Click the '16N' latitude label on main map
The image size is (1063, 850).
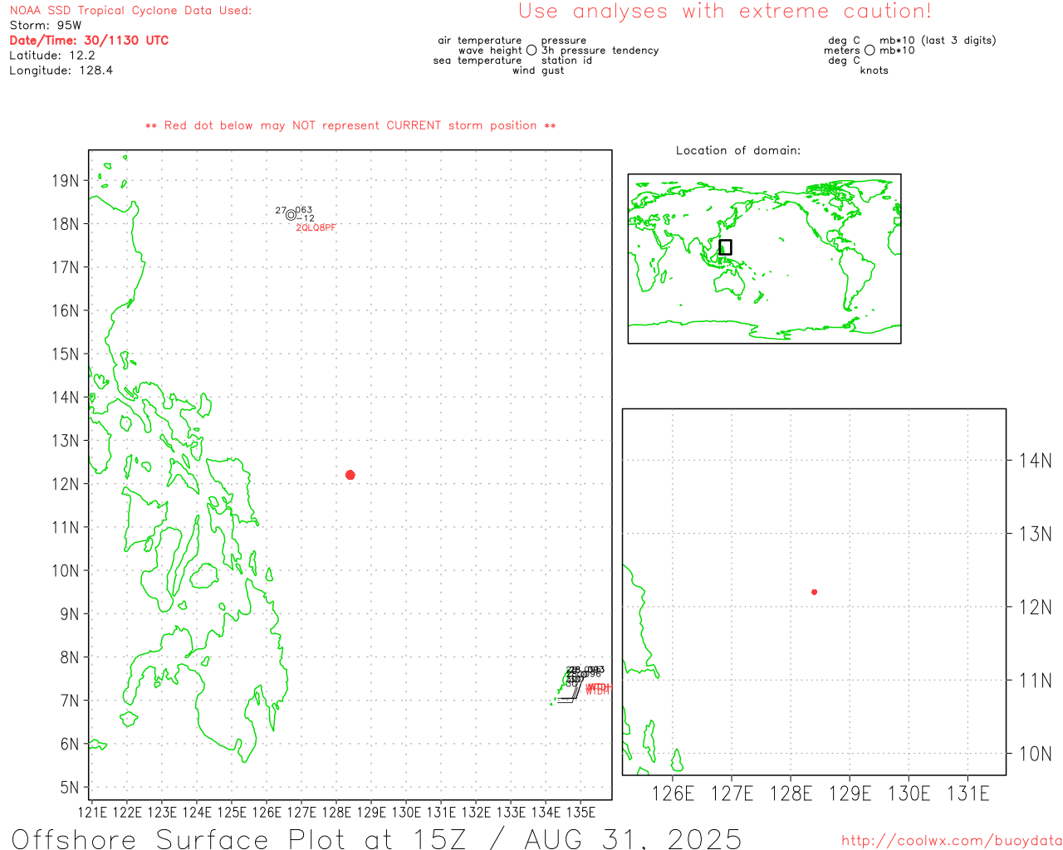coord(66,310)
